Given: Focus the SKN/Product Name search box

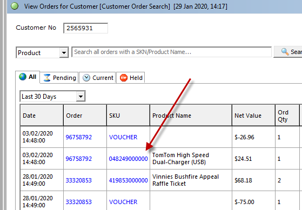Looking at the screenshot, I should [171, 52].
